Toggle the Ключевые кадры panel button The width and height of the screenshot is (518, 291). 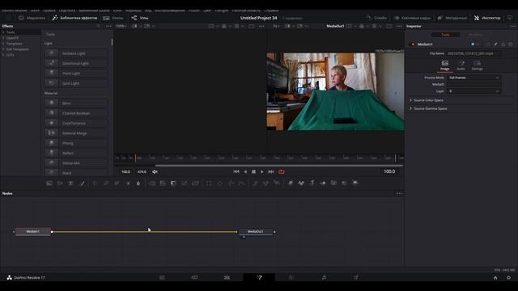tap(412, 18)
